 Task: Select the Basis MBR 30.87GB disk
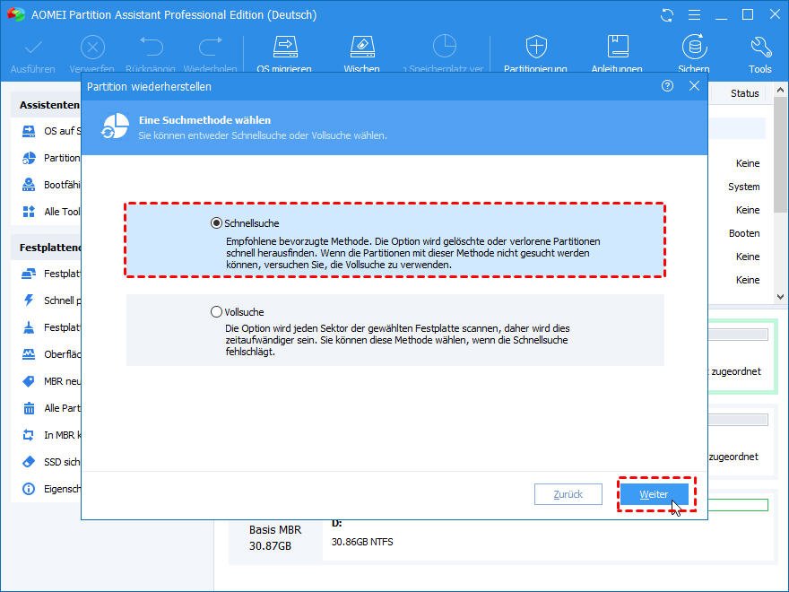[x=275, y=537]
